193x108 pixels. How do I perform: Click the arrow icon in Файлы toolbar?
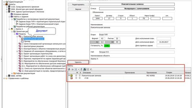pos(72,69)
